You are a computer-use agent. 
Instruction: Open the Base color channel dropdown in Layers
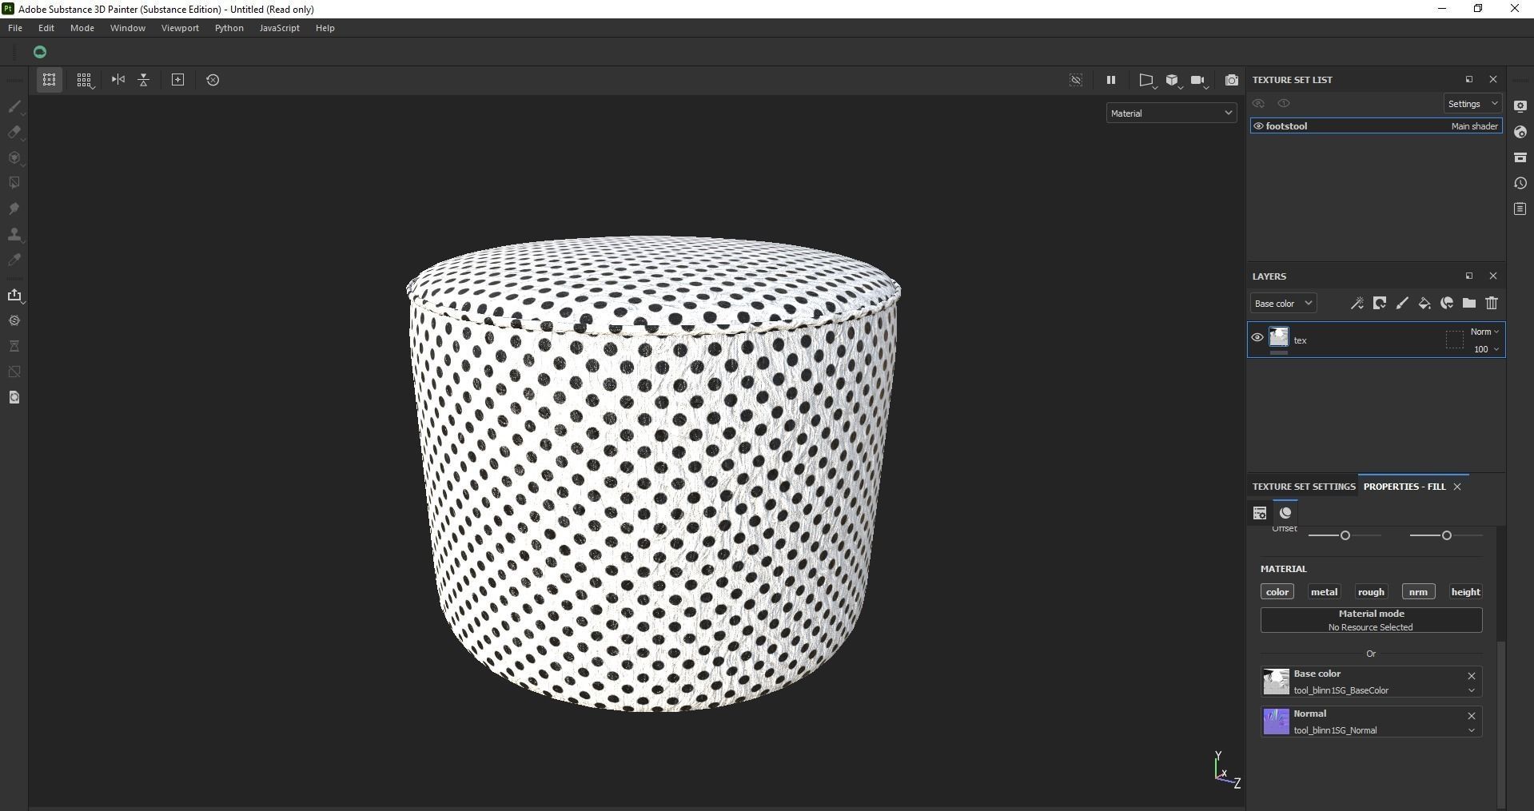(x=1283, y=304)
